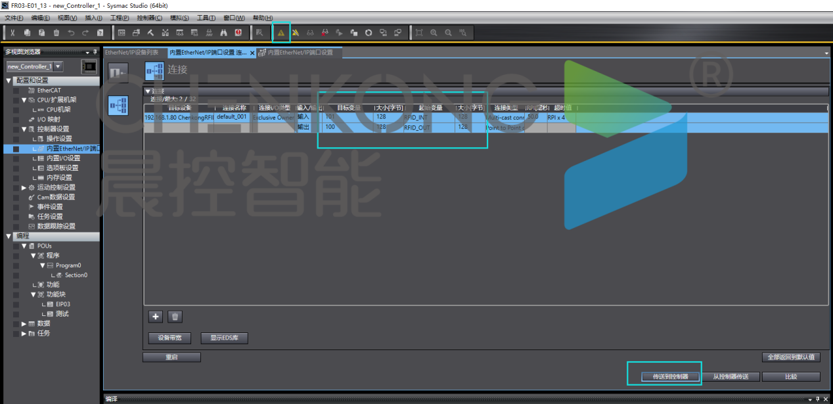Viewport: 833px width, 404px height.
Task: Click the cut scissors icon in toolbar
Action: point(12,32)
